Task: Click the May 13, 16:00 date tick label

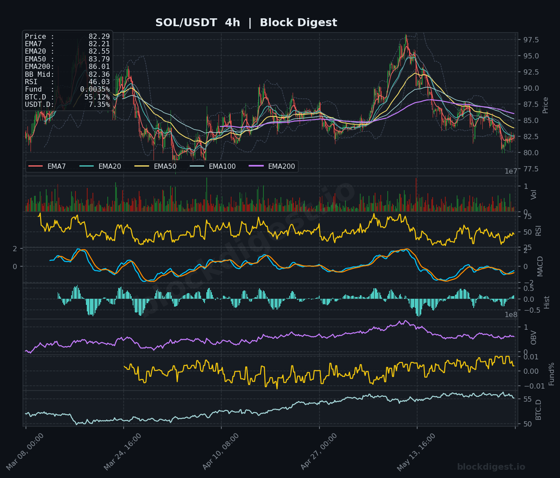Action: (417, 452)
